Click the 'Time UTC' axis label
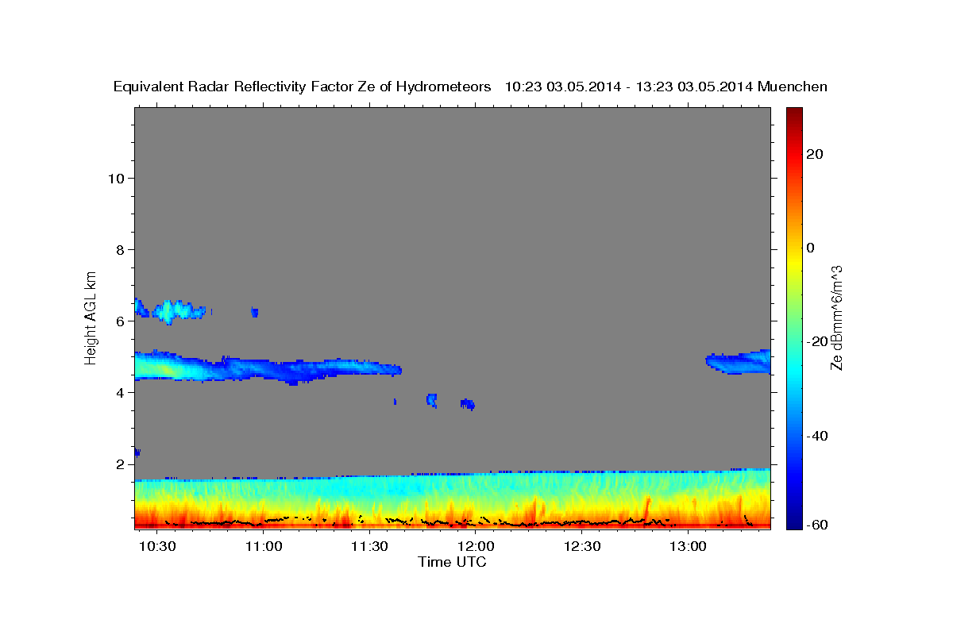Image resolution: width=953 pixels, height=635 pixels. (452, 562)
